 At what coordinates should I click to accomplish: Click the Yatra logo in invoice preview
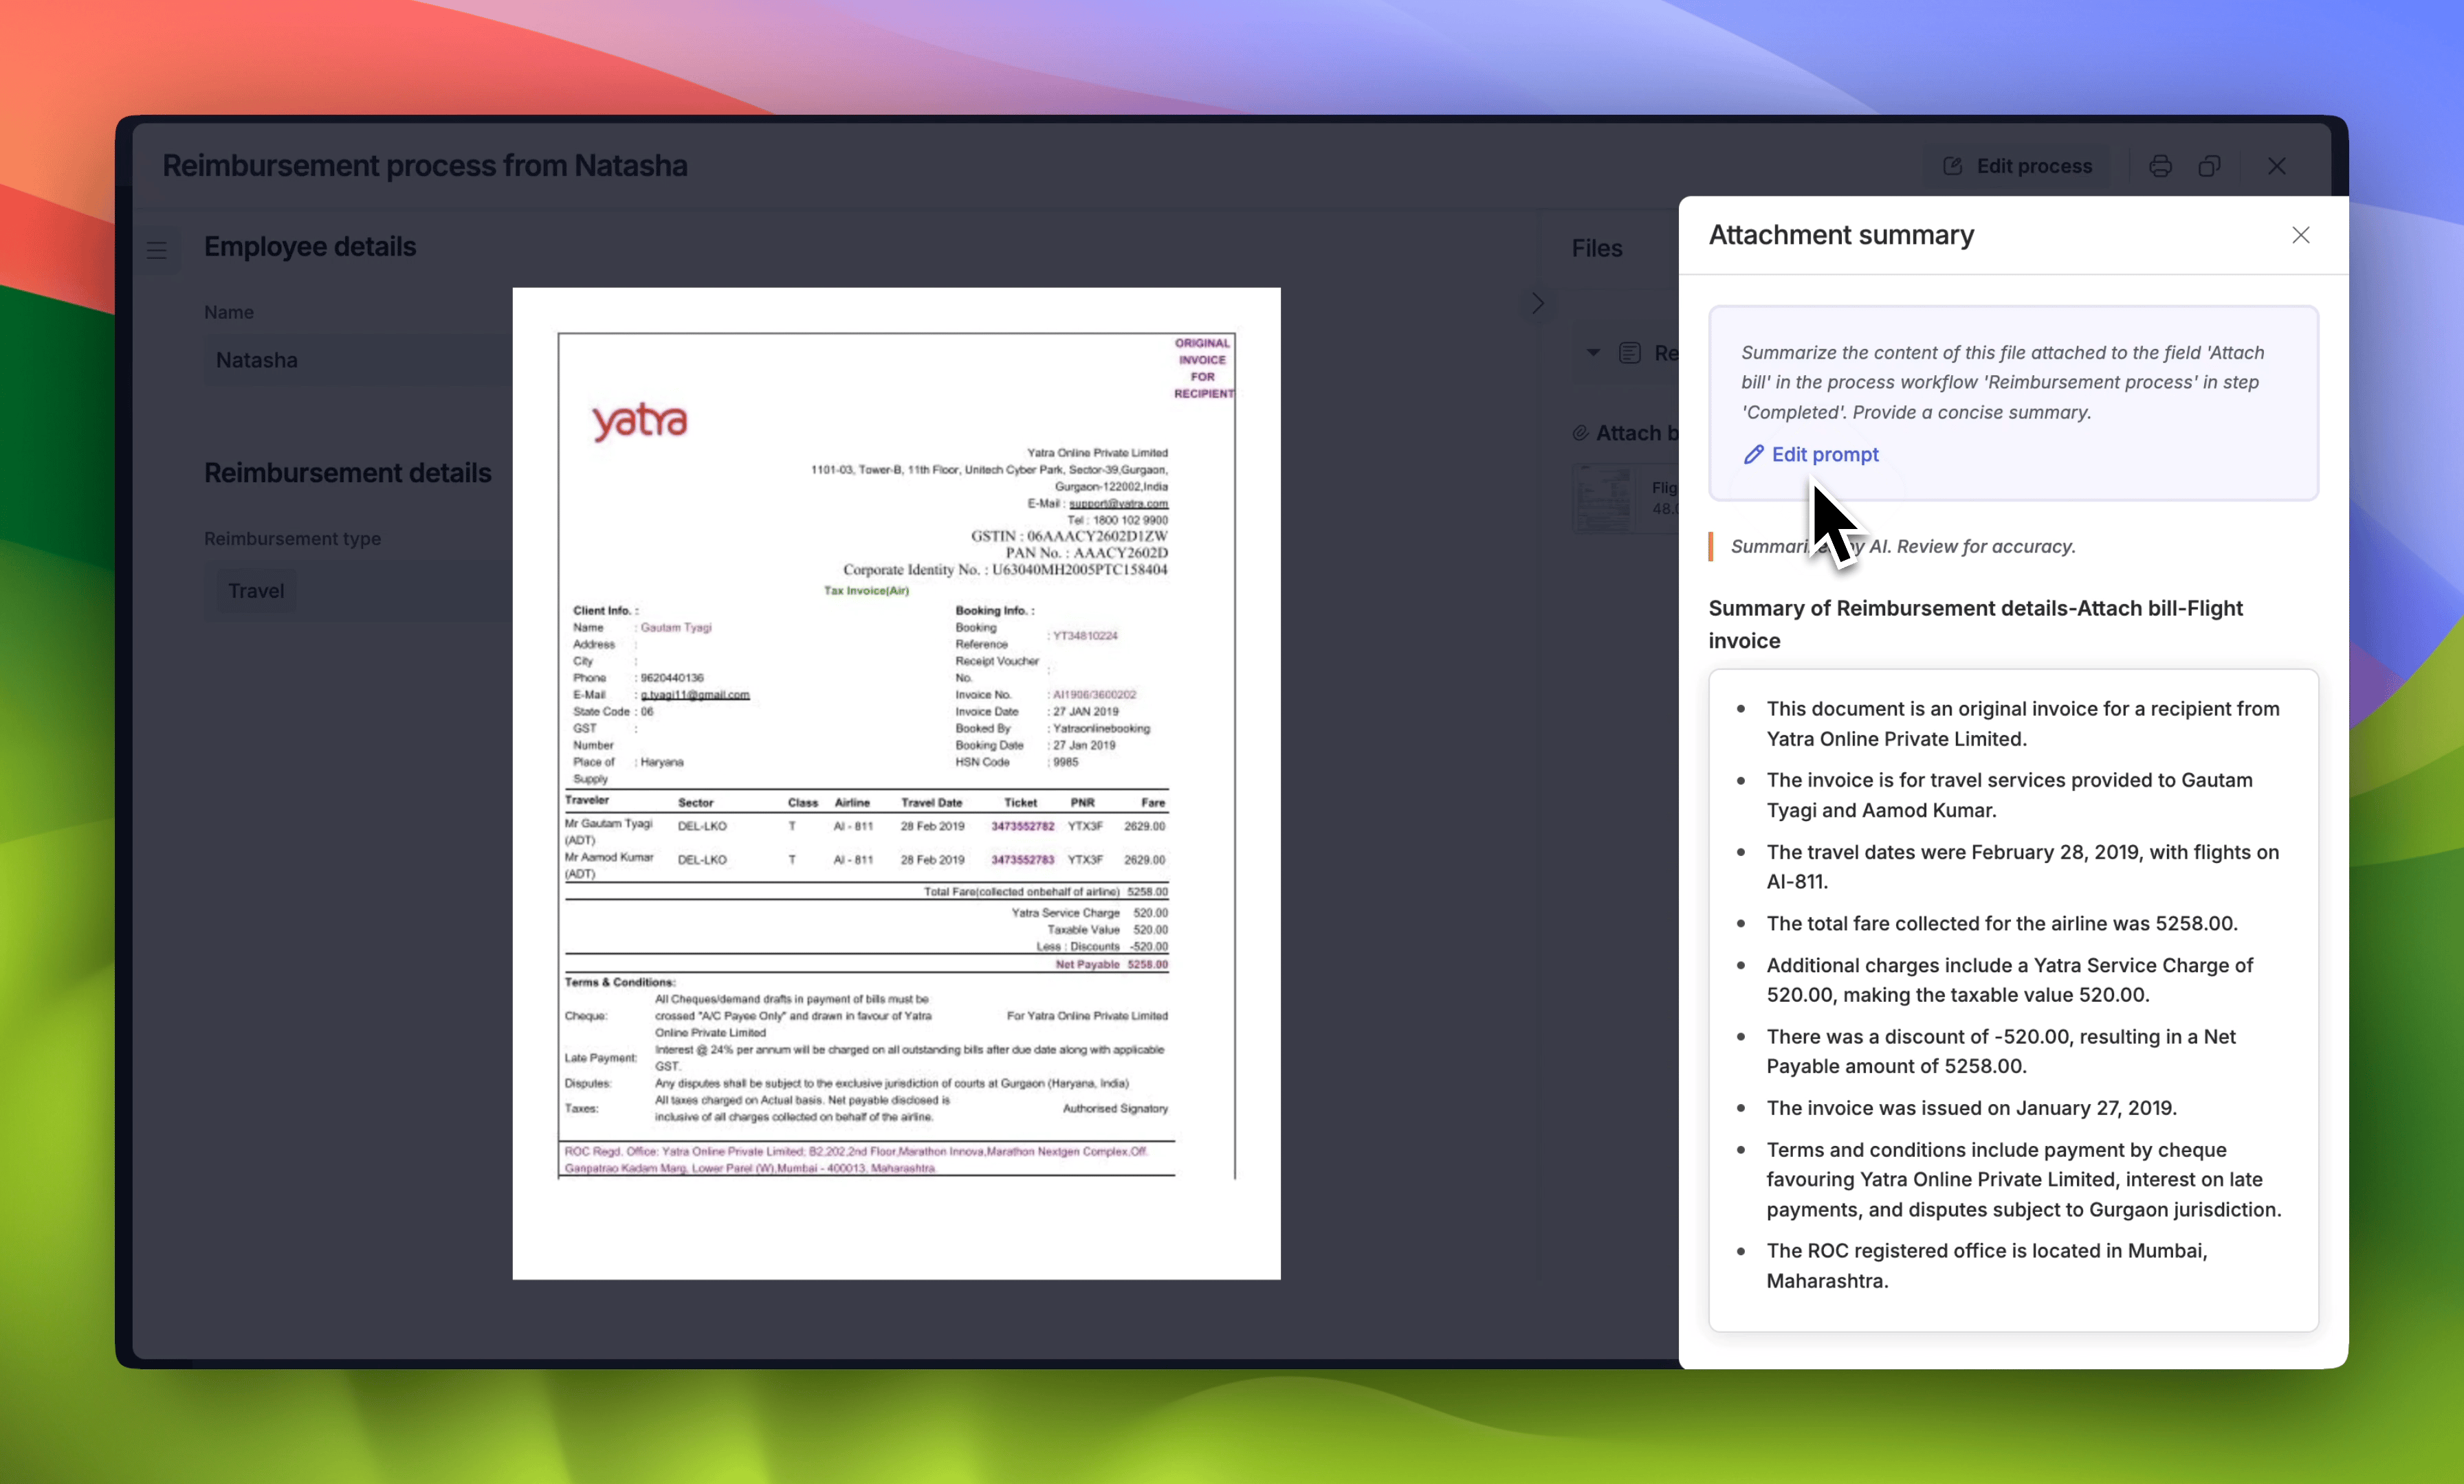640,422
